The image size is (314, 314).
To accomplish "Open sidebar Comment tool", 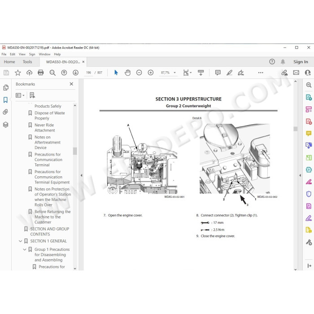I will pos(309,133).
